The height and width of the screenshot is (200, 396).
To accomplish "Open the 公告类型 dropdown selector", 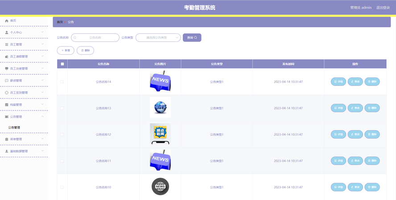I will [158, 38].
